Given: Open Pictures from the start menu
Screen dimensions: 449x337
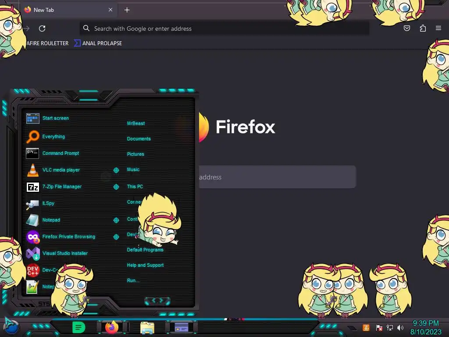Looking at the screenshot, I should pyautogui.click(x=135, y=154).
